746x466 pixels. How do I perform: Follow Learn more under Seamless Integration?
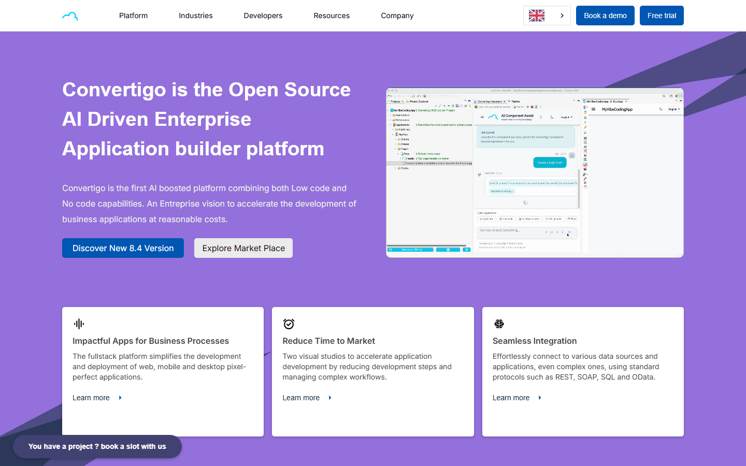[511, 398]
